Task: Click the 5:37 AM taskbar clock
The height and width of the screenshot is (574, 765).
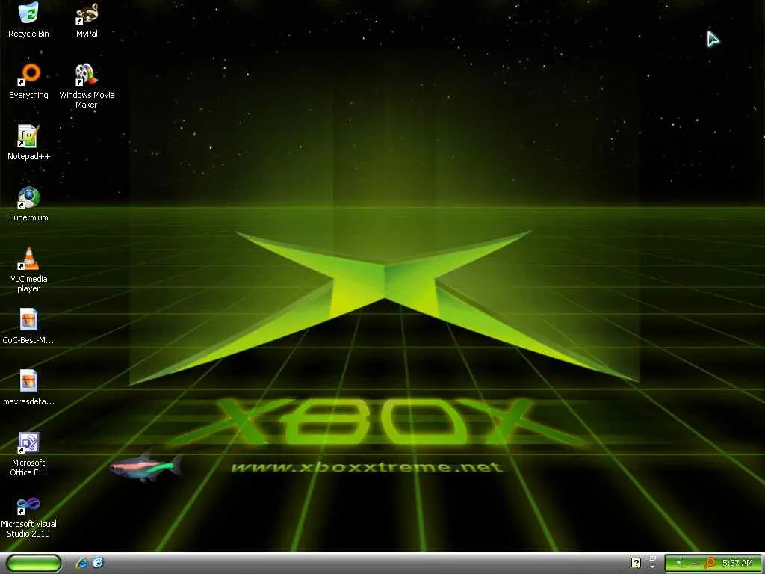Action: (x=737, y=563)
